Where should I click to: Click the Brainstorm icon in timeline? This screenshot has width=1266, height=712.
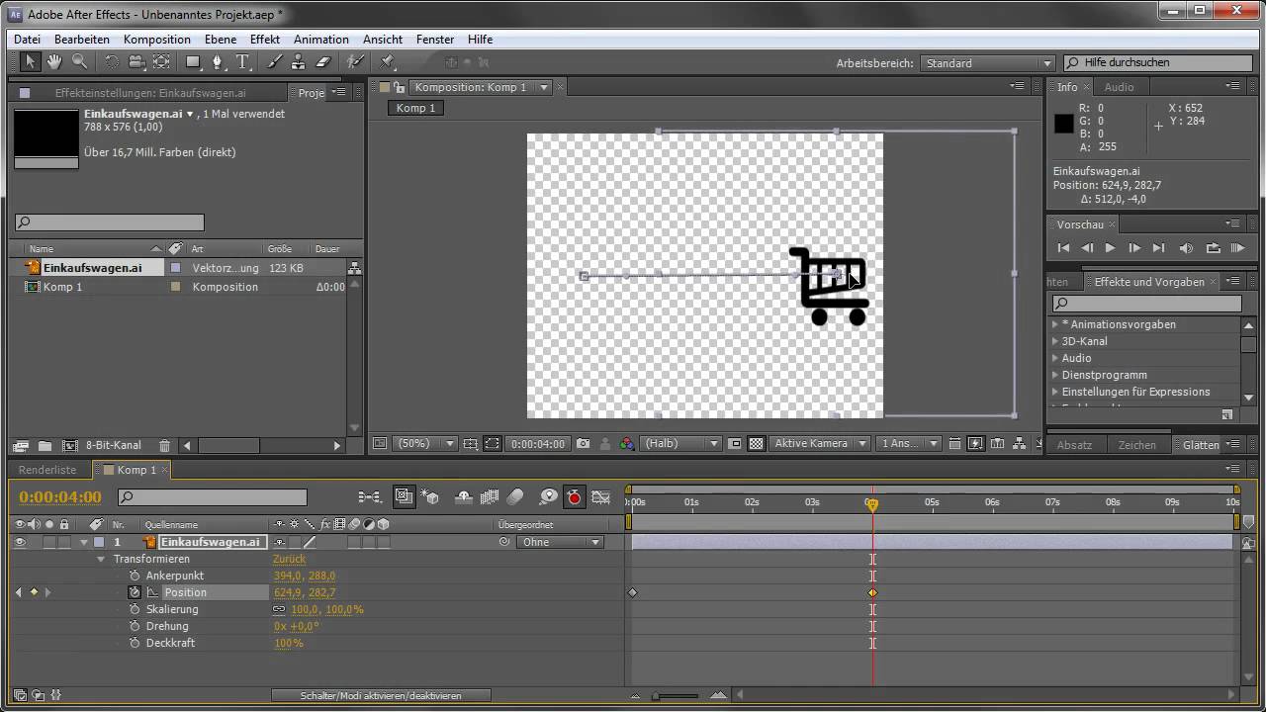coord(548,496)
